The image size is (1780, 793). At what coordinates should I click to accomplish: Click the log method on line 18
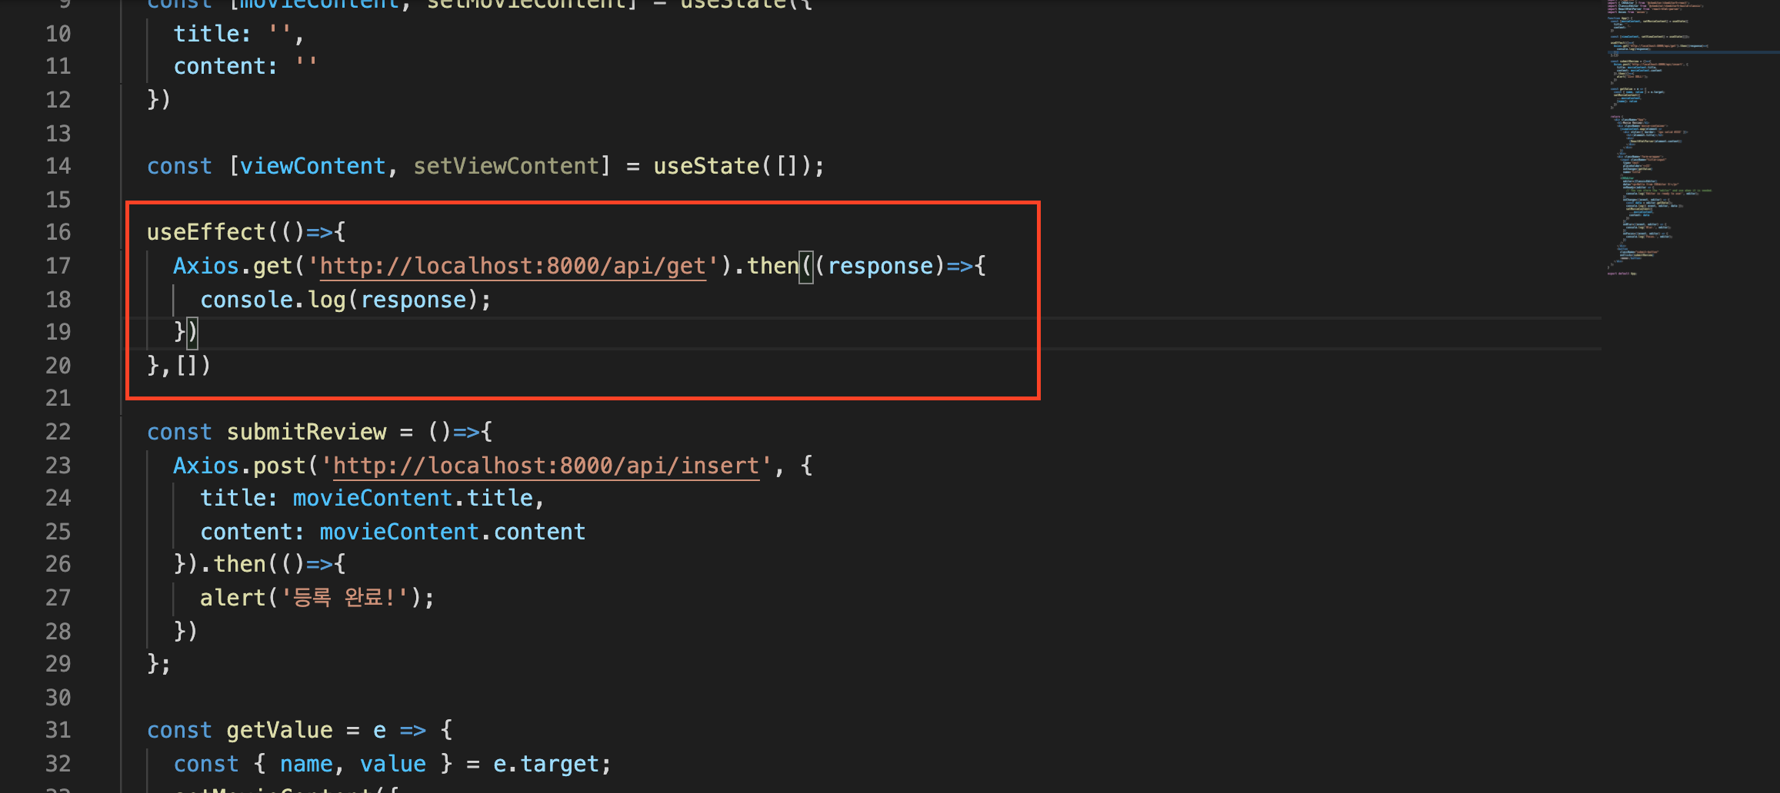[327, 300]
